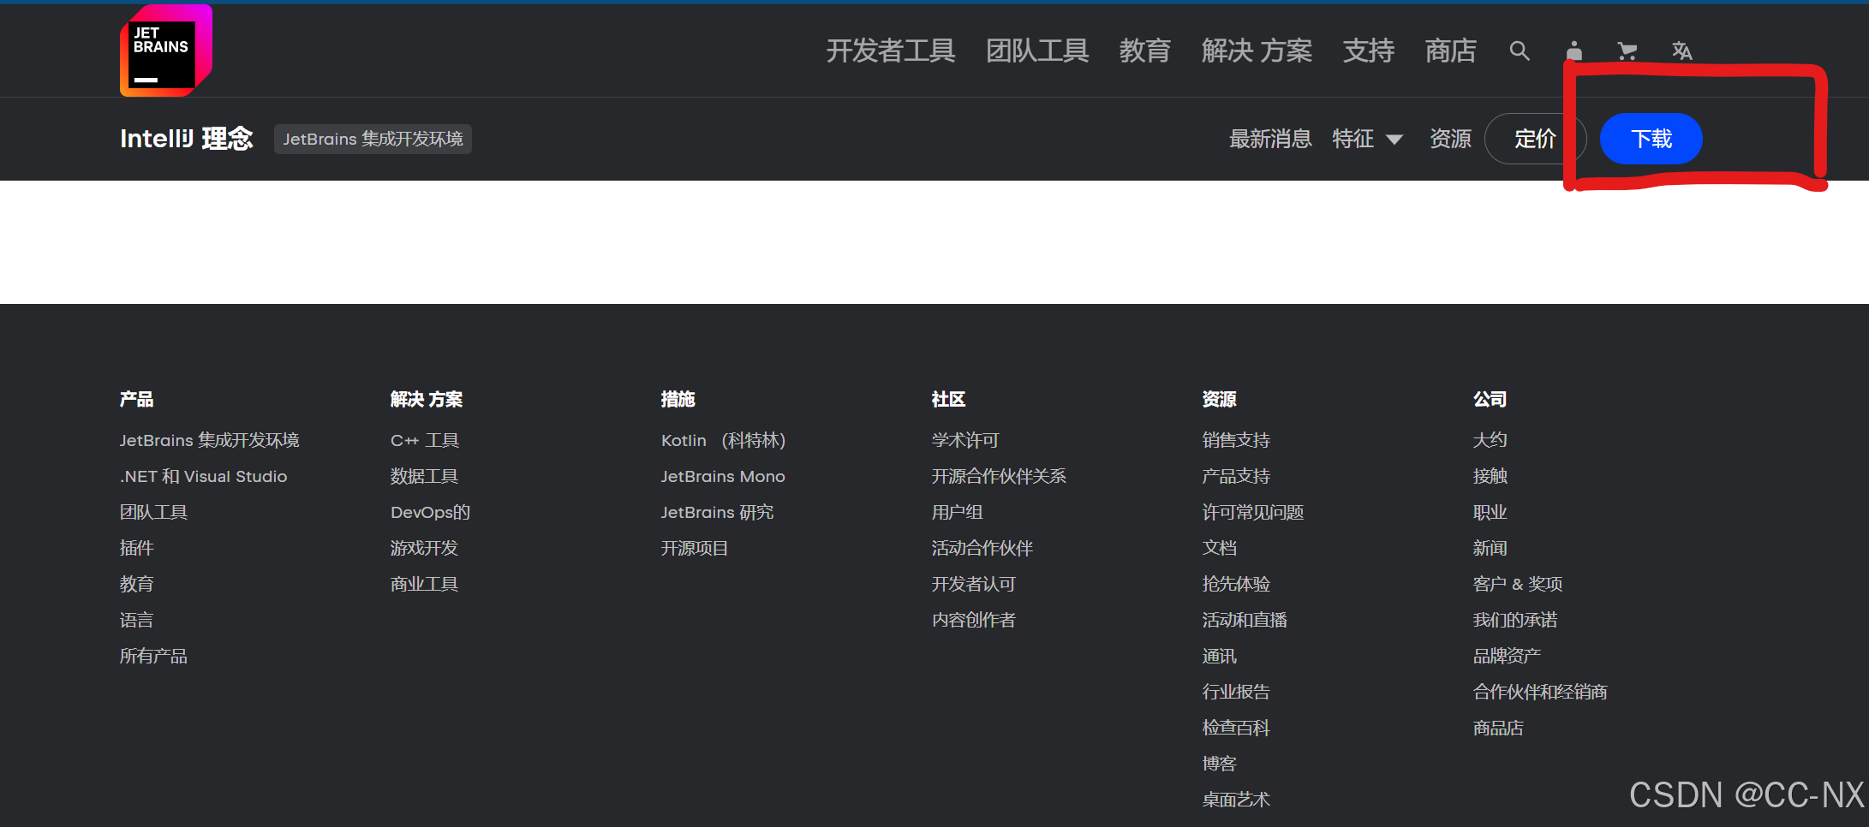Open footer 产品支持 link
The image size is (1869, 827).
pos(1236,476)
